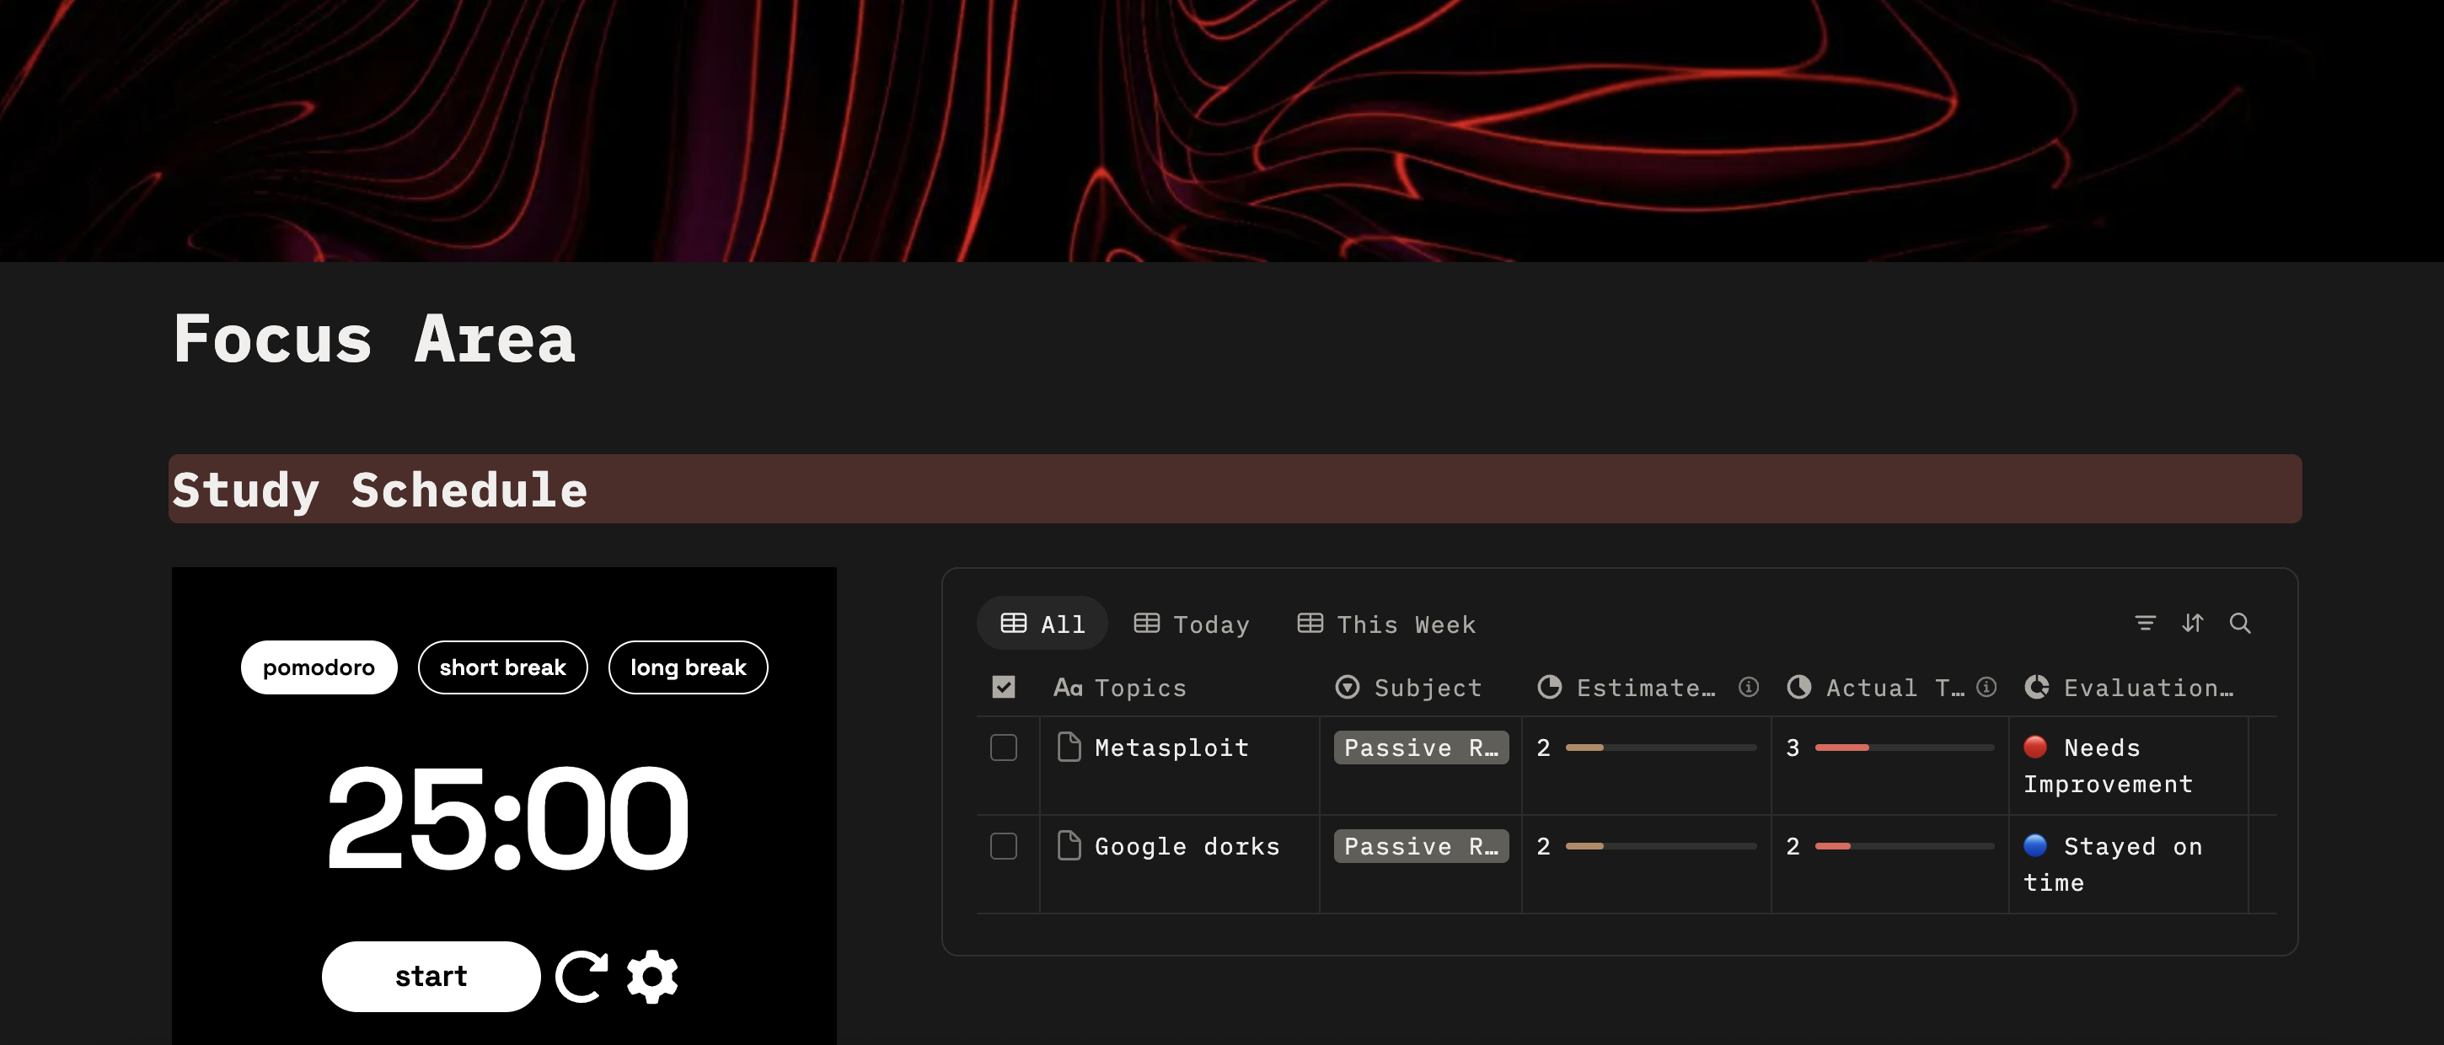Toggle the header checkbox column
Screen dimensions: 2444x1045
(1004, 686)
